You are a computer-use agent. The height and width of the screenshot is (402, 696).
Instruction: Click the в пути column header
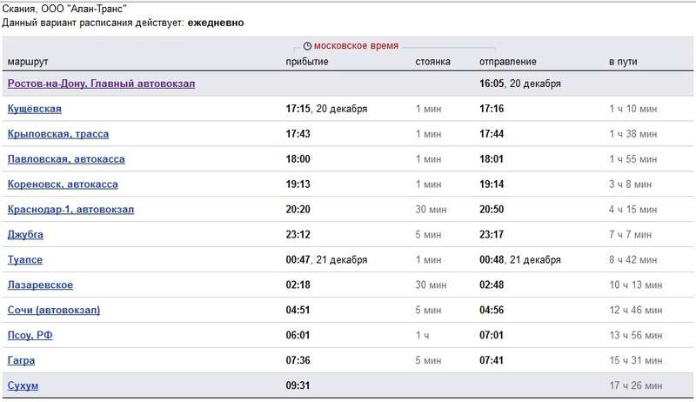[624, 62]
